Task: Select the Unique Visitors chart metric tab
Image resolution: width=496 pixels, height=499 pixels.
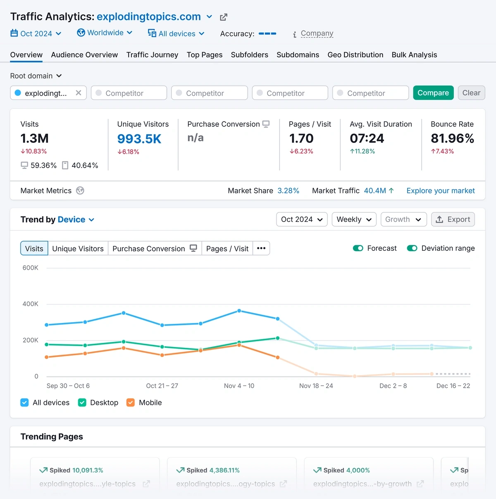Action: (78, 248)
